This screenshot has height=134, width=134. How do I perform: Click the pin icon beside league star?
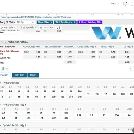click(6, 42)
